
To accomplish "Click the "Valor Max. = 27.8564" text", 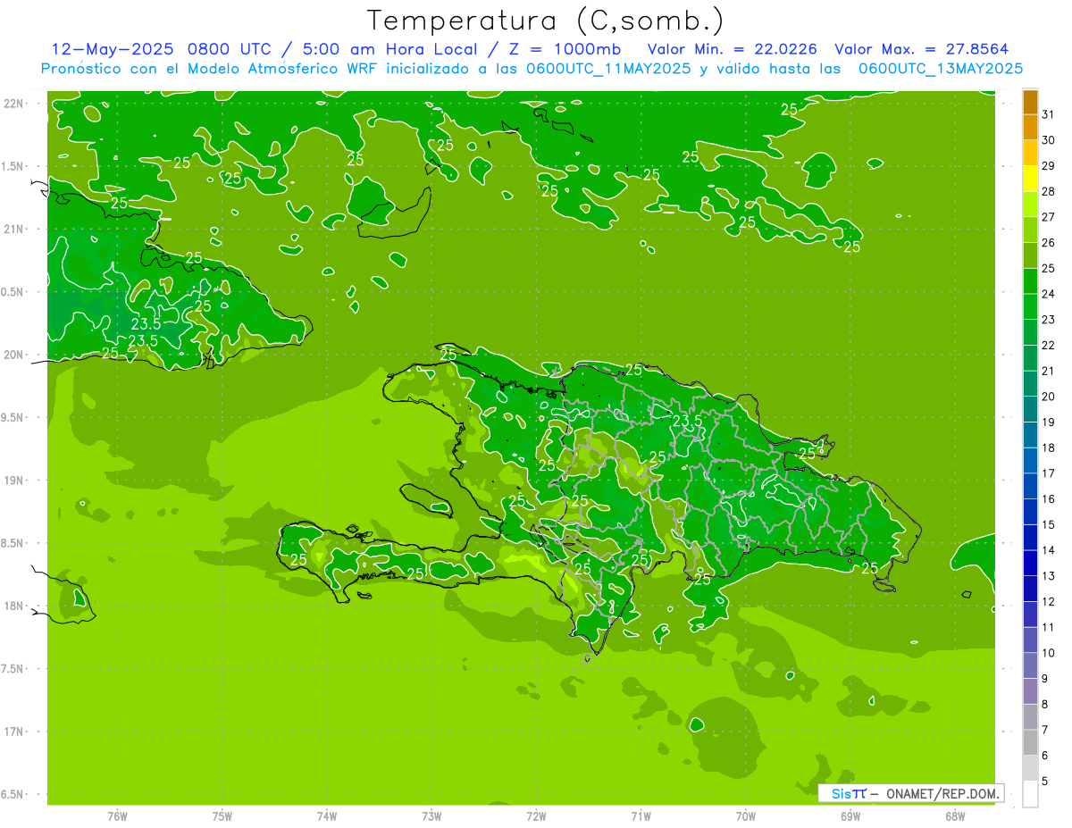I will tap(921, 49).
